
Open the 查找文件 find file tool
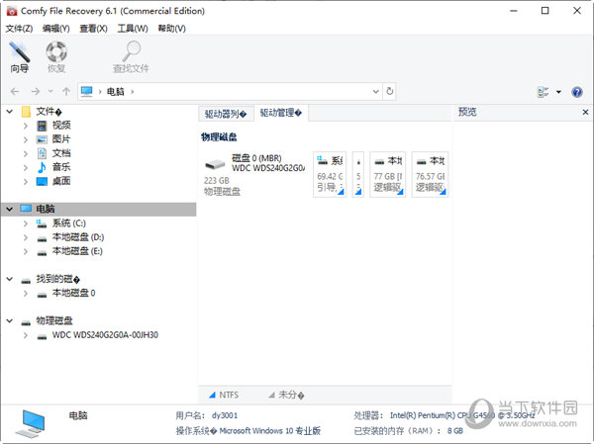[131, 57]
